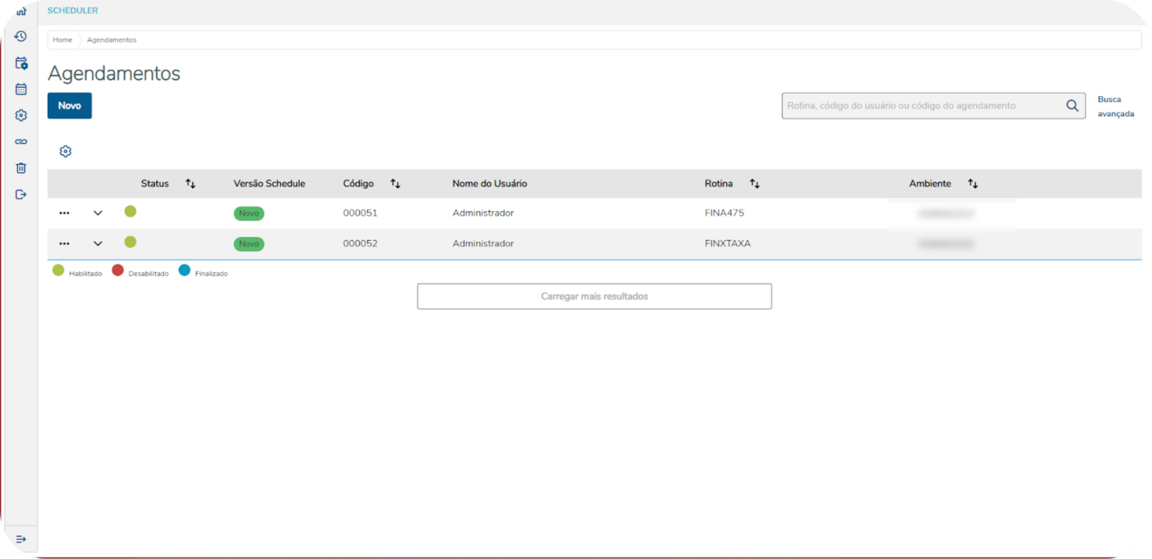
Task: Open the calendar icon in sidebar
Action: [x=21, y=89]
